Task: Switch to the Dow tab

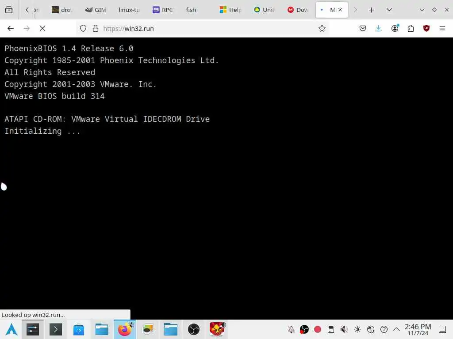Action: [x=298, y=10]
